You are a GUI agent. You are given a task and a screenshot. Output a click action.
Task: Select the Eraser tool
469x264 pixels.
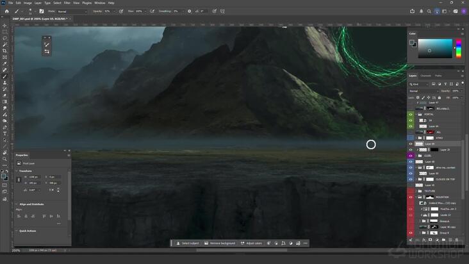click(4, 95)
